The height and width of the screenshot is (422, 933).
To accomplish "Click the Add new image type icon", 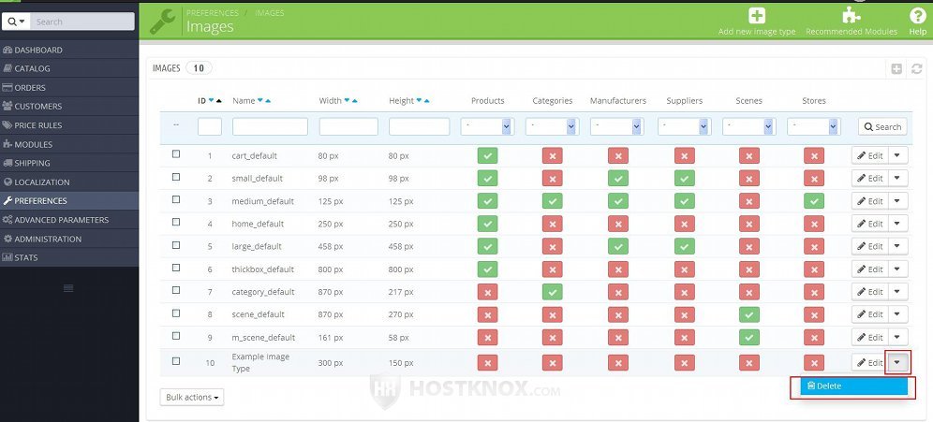I will [x=757, y=16].
